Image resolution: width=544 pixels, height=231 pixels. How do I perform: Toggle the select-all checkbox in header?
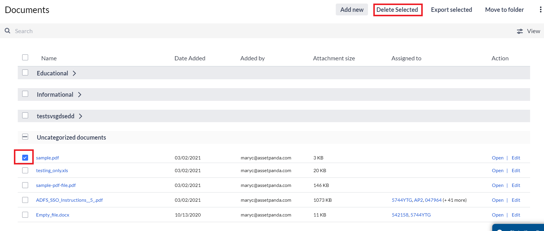tap(25, 57)
